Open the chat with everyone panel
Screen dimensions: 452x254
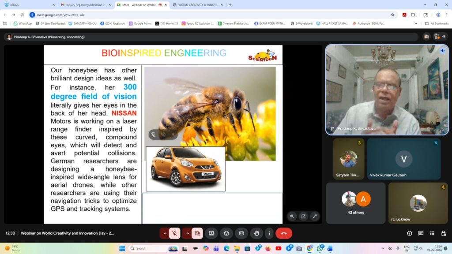tap(421, 233)
